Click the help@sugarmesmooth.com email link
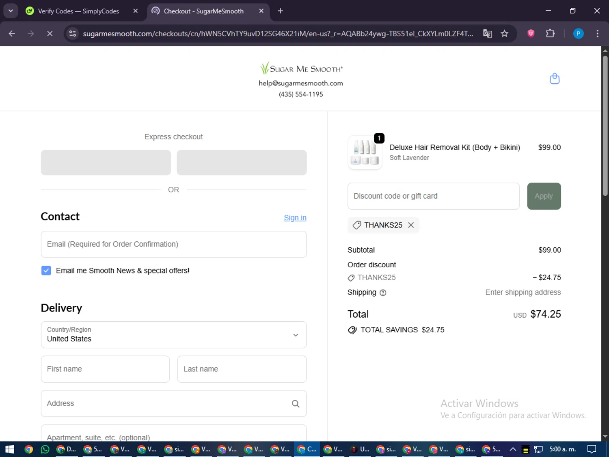The height and width of the screenshot is (457, 609). point(301,83)
